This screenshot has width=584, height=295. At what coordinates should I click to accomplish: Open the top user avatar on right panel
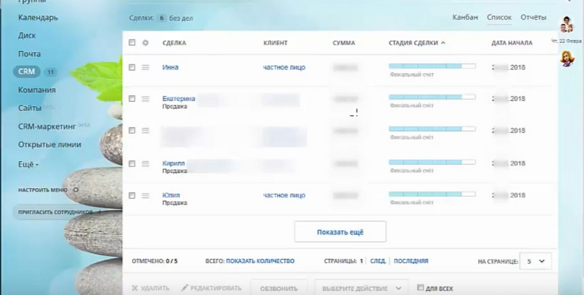(x=567, y=24)
